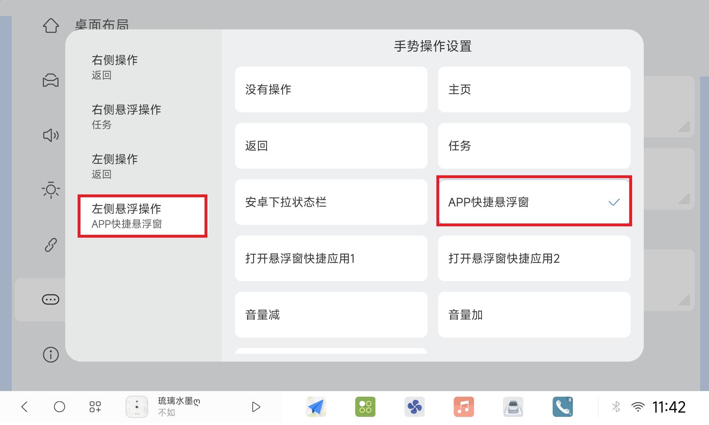The image size is (709, 425).
Task: Switch to 左侧悬浮操作 category
Action: coord(142,216)
